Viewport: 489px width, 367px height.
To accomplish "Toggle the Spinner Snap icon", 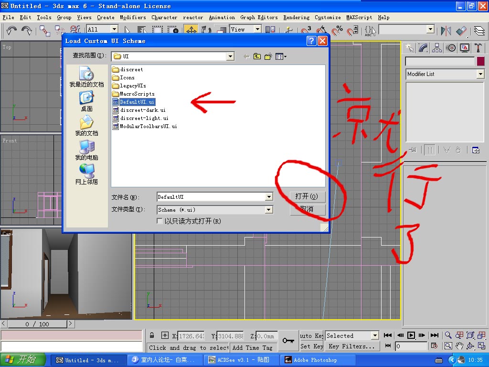I will pyautogui.click(x=352, y=30).
